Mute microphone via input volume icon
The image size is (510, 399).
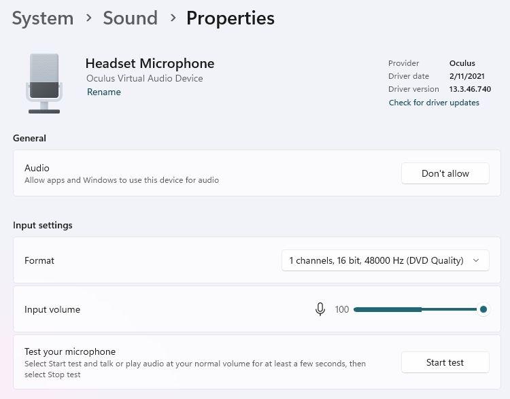(320, 309)
